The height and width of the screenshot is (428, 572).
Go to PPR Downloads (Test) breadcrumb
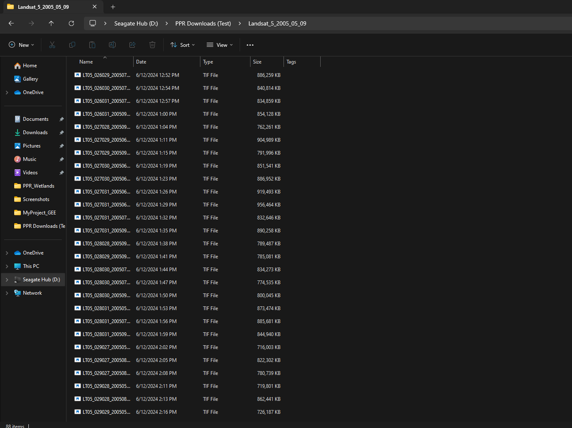coord(203,23)
